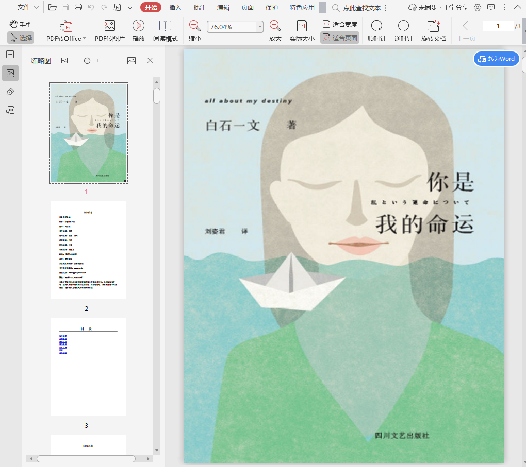The image size is (526, 467).
Task: Rotate view 顺时针 clockwise
Action: (x=377, y=30)
